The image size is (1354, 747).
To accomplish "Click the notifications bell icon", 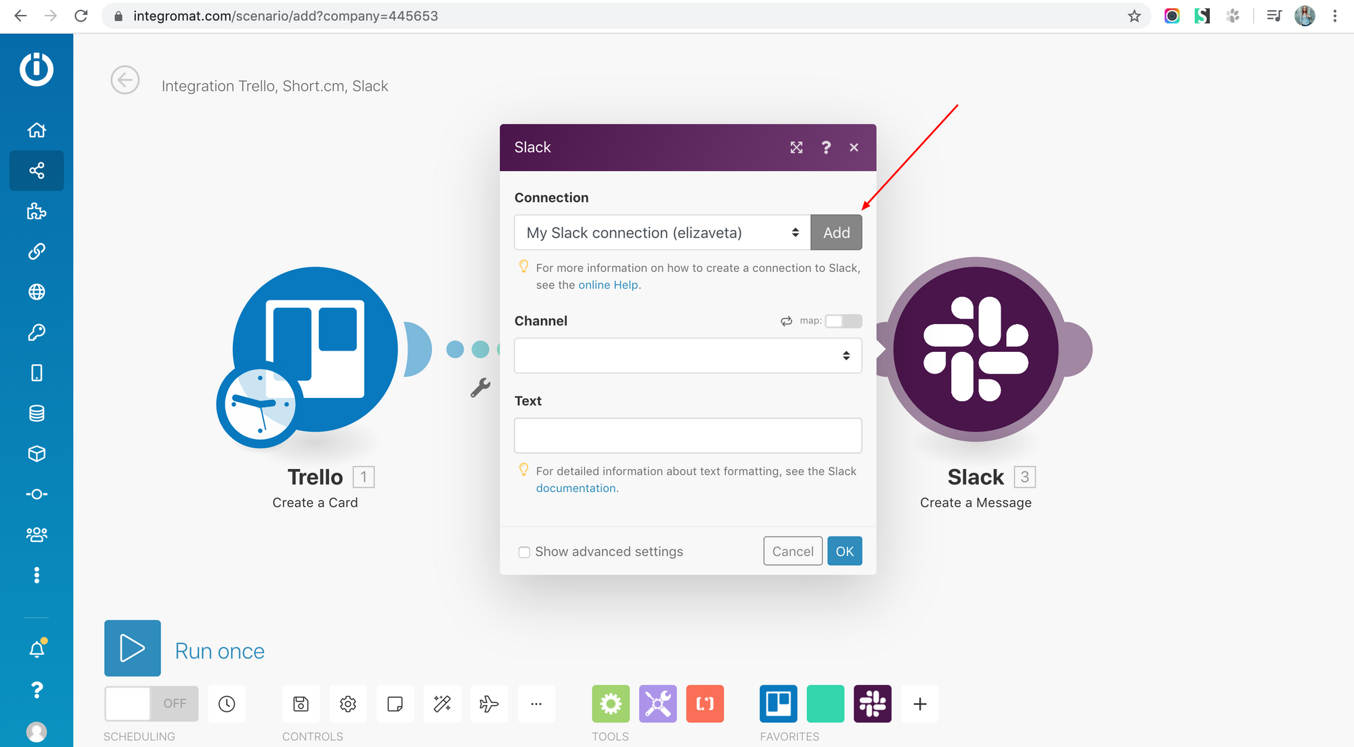I will coord(37,650).
